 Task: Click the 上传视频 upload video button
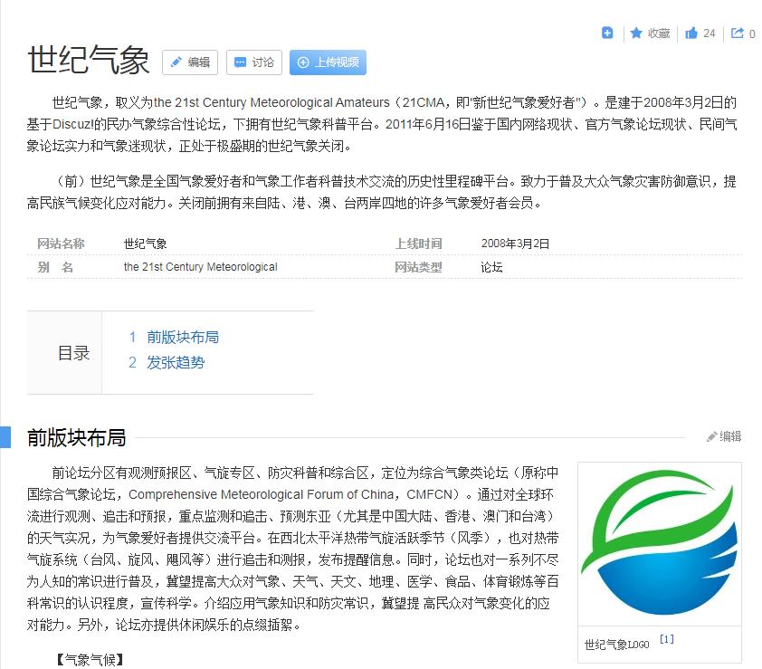point(328,62)
